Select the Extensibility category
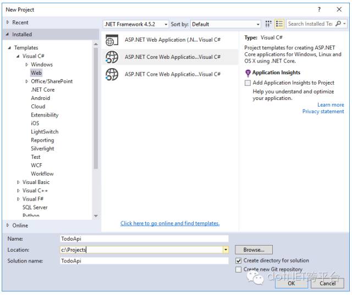 (x=45, y=115)
